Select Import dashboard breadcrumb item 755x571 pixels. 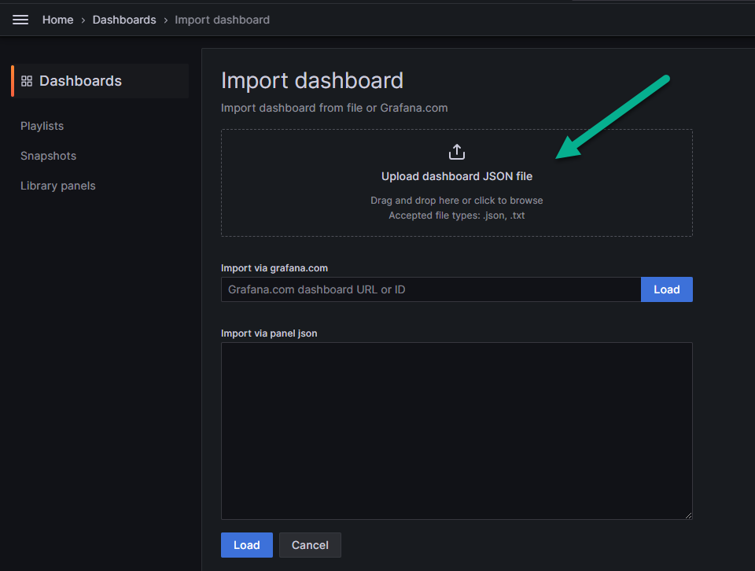click(222, 20)
